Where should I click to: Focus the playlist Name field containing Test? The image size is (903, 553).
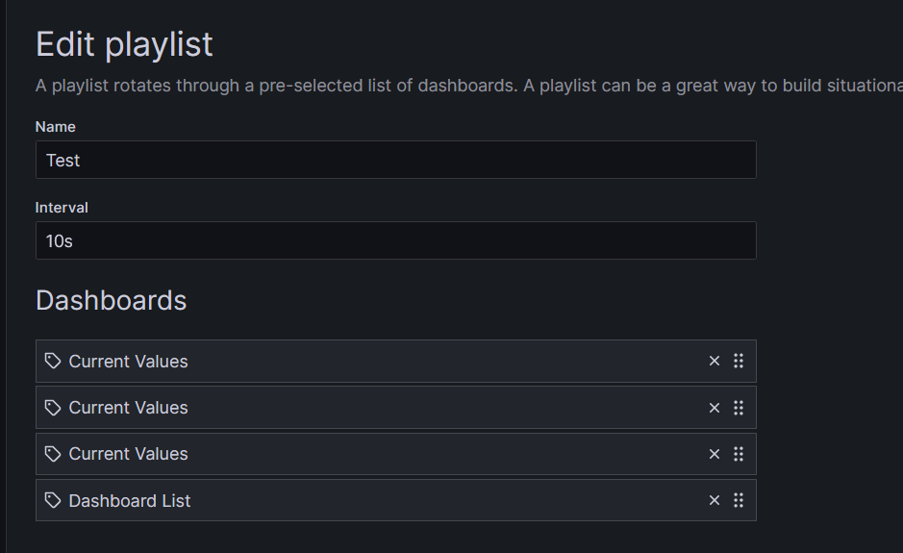(x=395, y=160)
